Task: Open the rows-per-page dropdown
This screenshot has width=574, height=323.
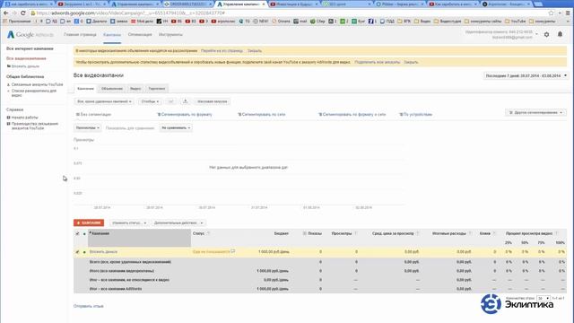Action: click(544, 299)
